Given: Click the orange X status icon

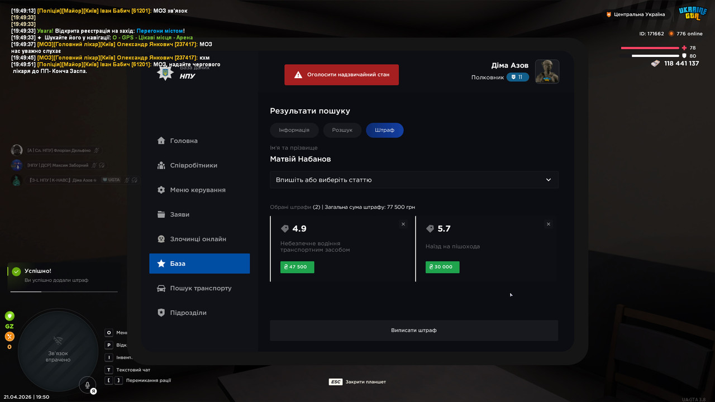Looking at the screenshot, I should [9, 337].
